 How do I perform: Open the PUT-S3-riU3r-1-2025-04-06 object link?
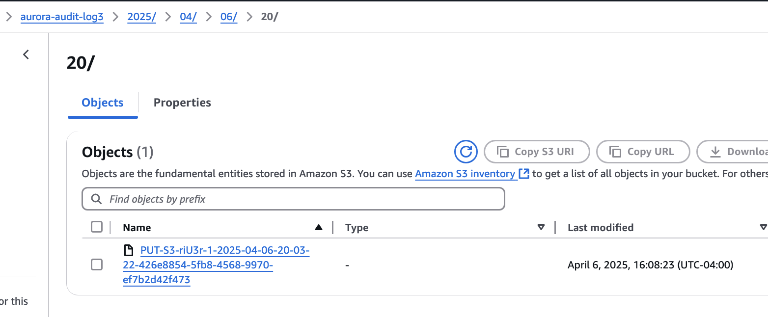pyautogui.click(x=216, y=265)
